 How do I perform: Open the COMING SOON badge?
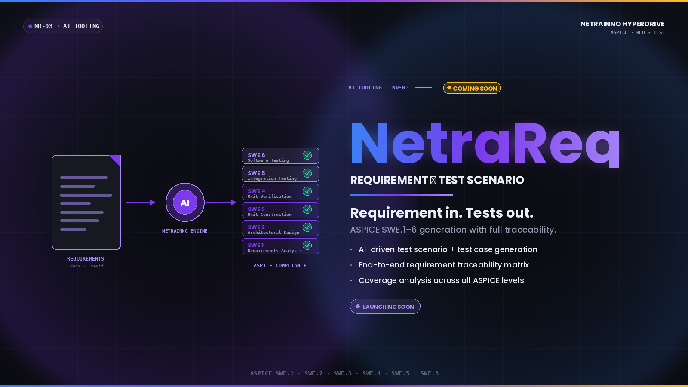[x=472, y=88]
